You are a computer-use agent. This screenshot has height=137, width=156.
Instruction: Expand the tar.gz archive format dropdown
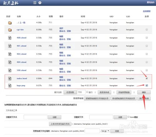(x=105, y=131)
